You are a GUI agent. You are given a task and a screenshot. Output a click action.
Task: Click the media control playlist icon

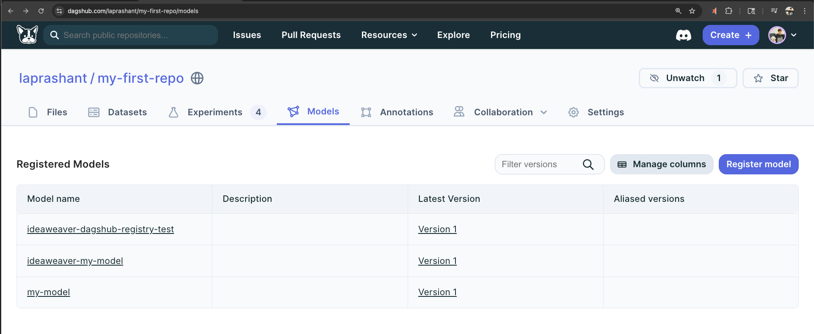774,11
